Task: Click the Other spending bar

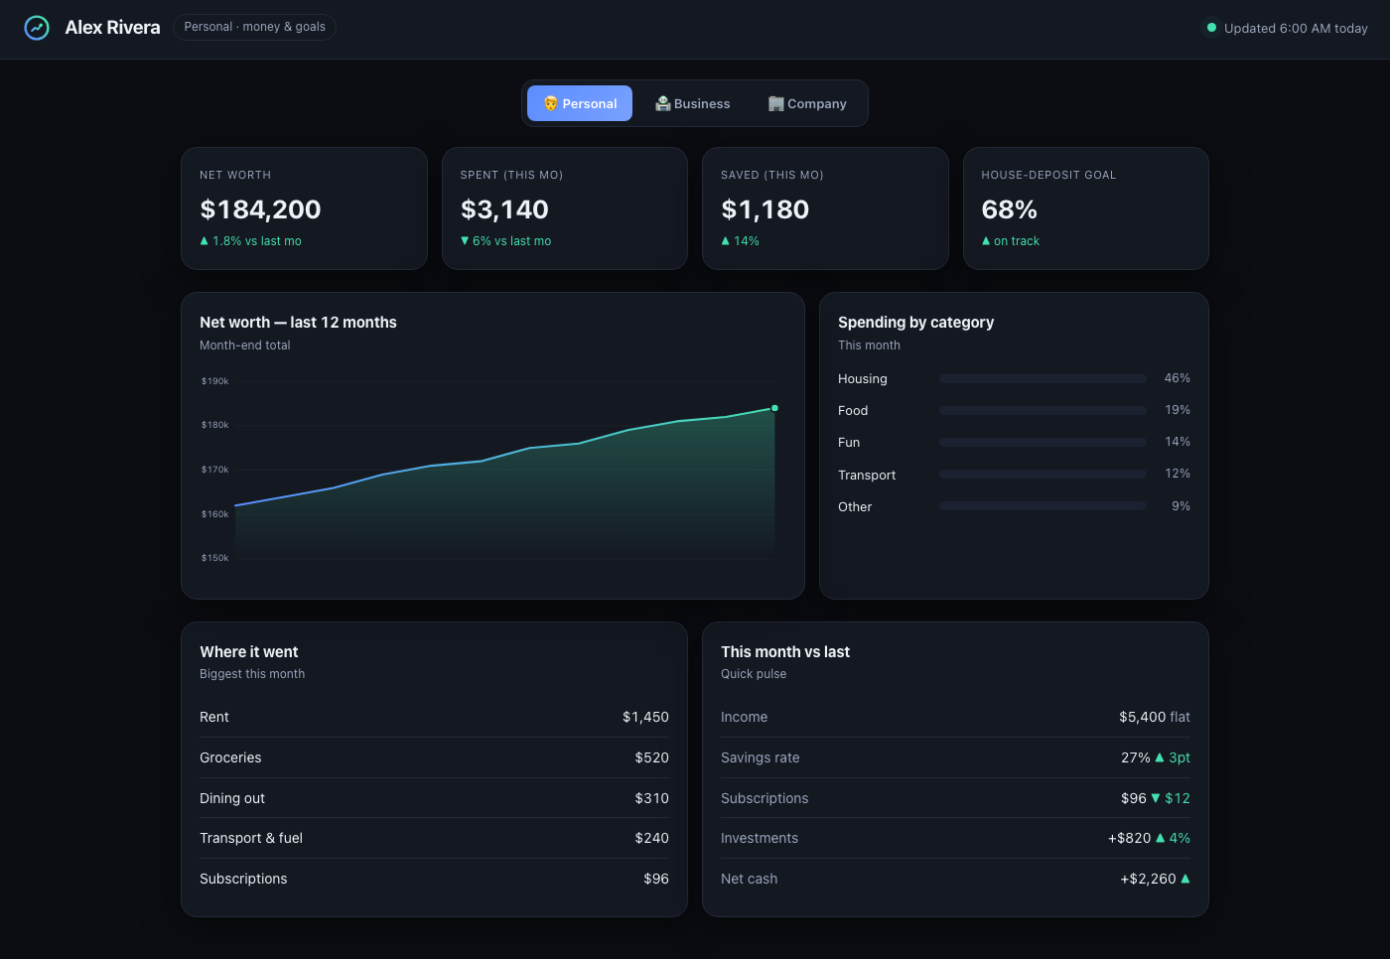Action: pyautogui.click(x=1042, y=506)
